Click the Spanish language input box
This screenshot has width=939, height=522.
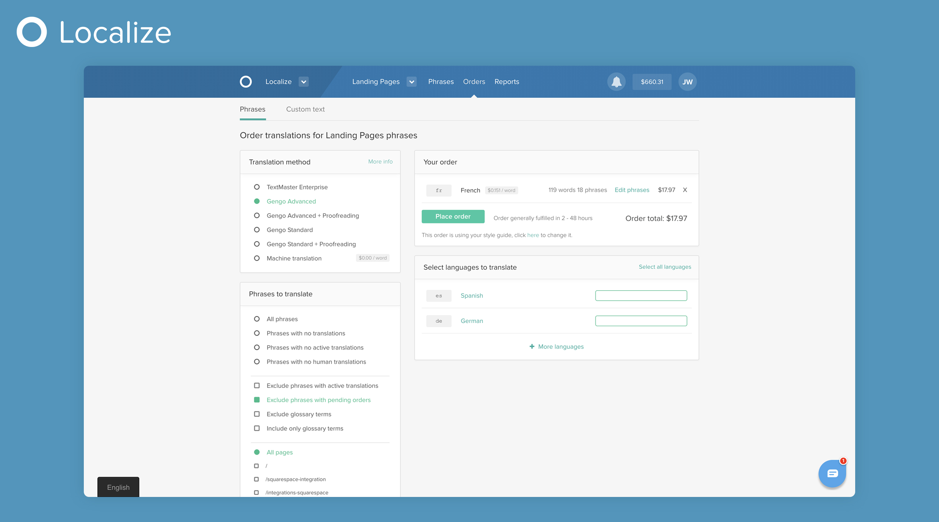[x=641, y=295]
